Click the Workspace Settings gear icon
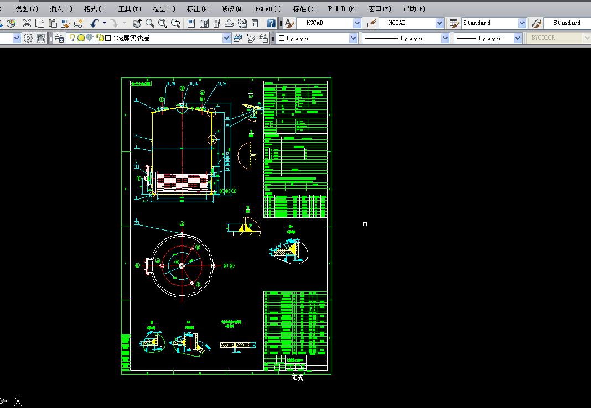The height and width of the screenshot is (408, 591). [28, 38]
